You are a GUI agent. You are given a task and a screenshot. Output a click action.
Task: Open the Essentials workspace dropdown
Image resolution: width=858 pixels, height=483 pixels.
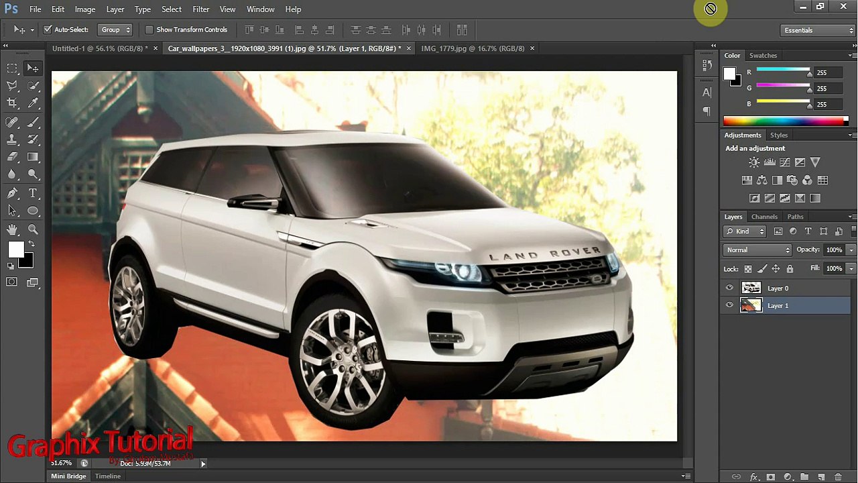point(818,30)
